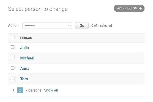Click the ADD PERSON button label
Viewport: 153px width, 102px height.
click(127, 8)
